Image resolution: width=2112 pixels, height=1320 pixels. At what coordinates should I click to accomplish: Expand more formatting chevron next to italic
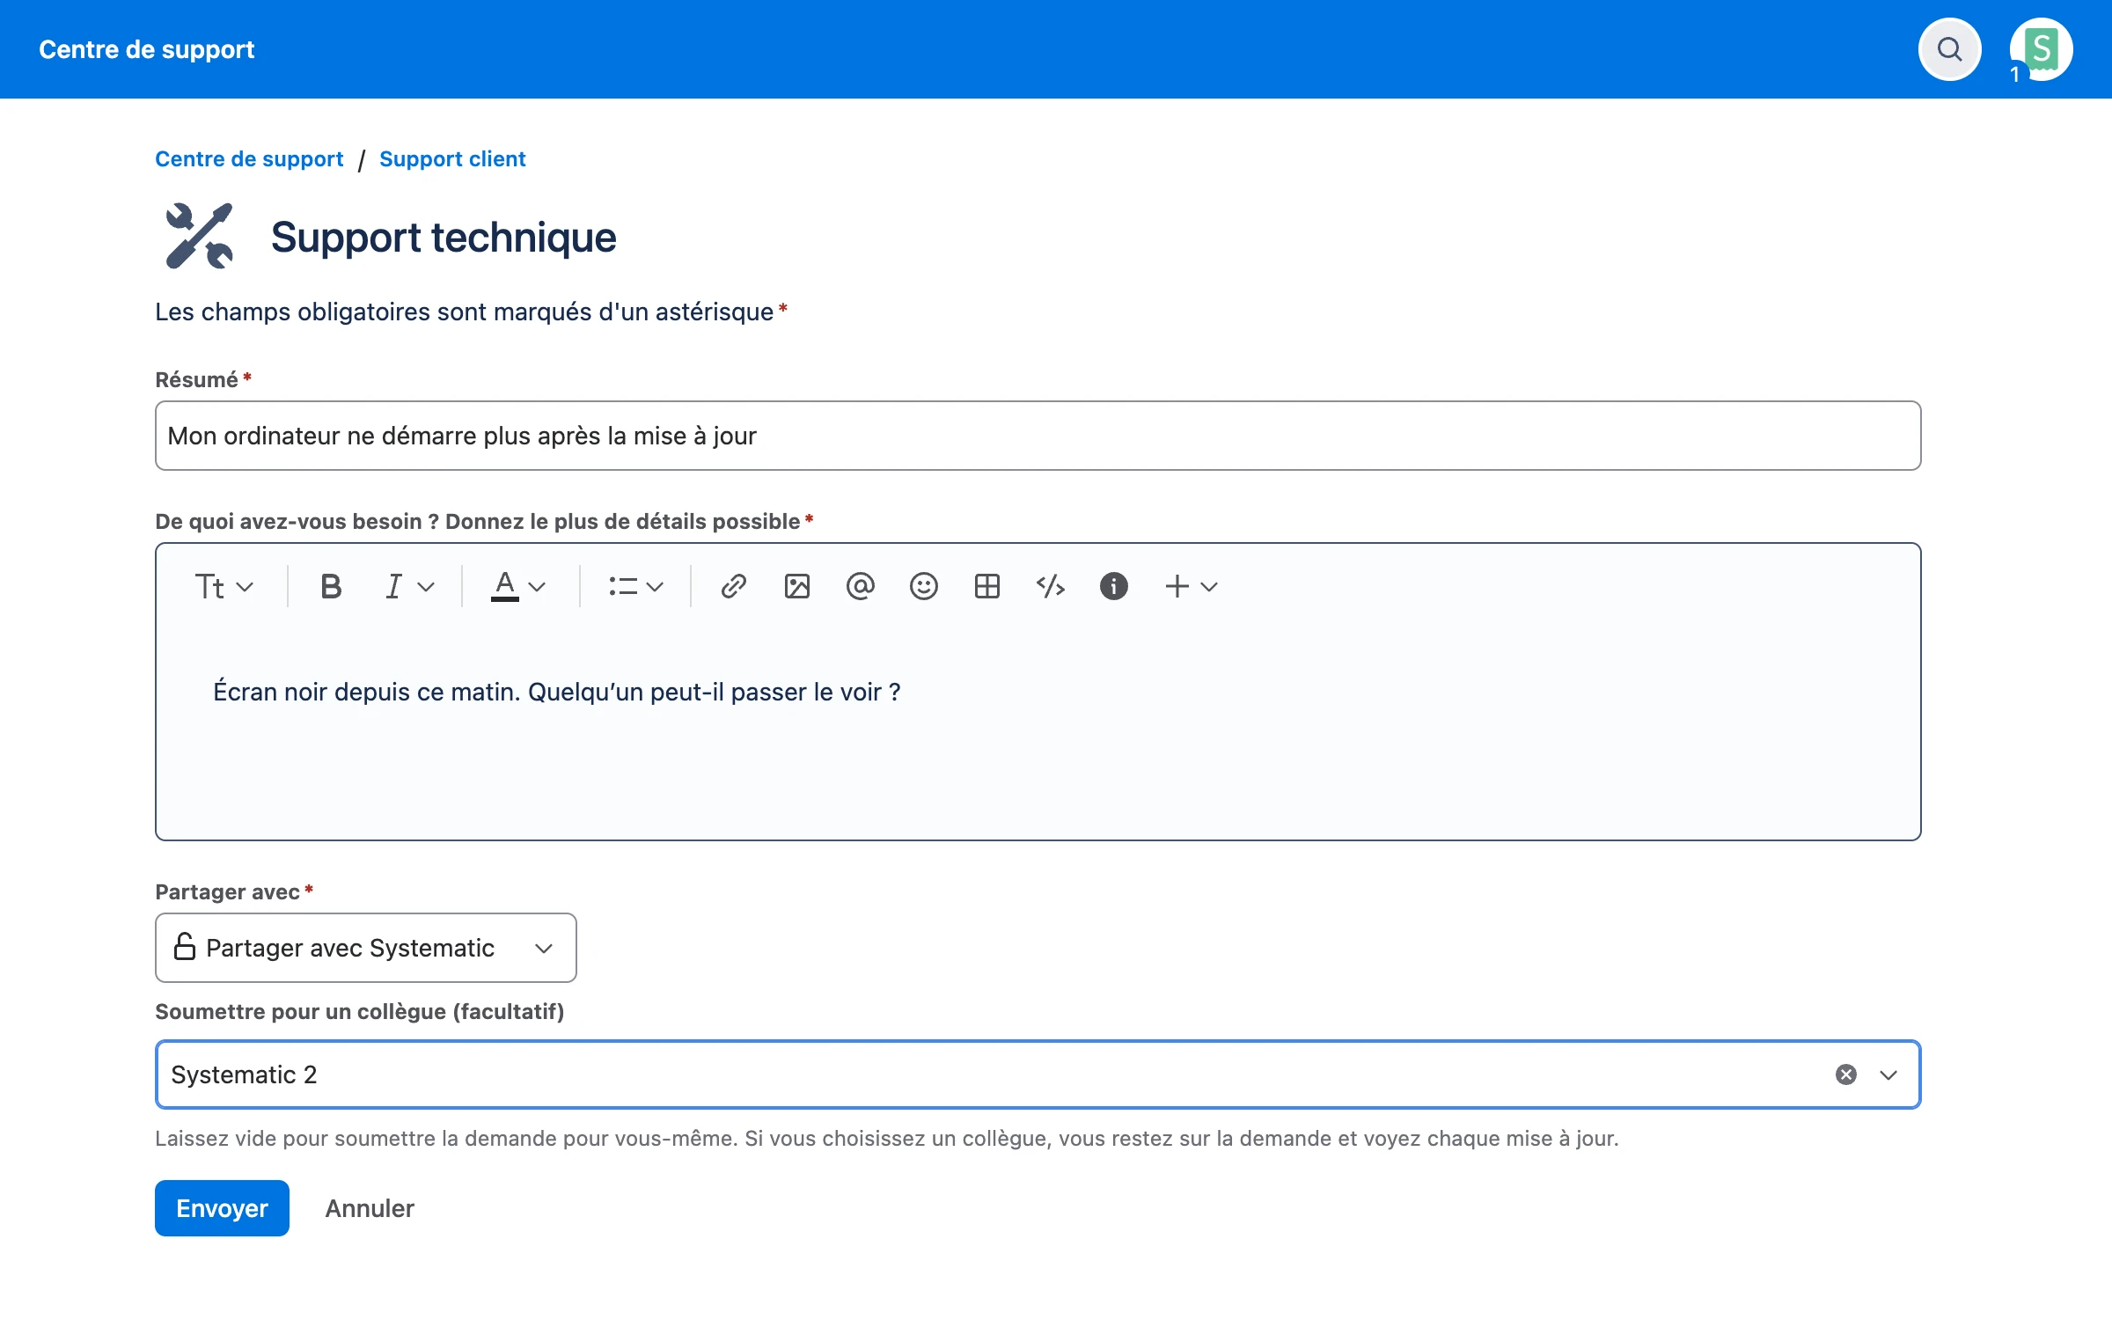[x=427, y=587]
